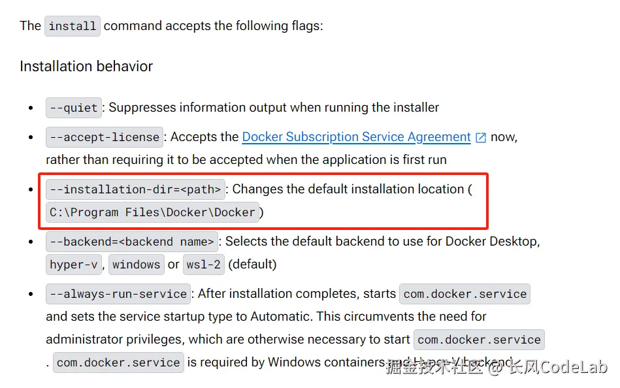The width and height of the screenshot is (620, 388).
Task: Click the 长风CodeLab watermark text
Action: [x=557, y=367]
